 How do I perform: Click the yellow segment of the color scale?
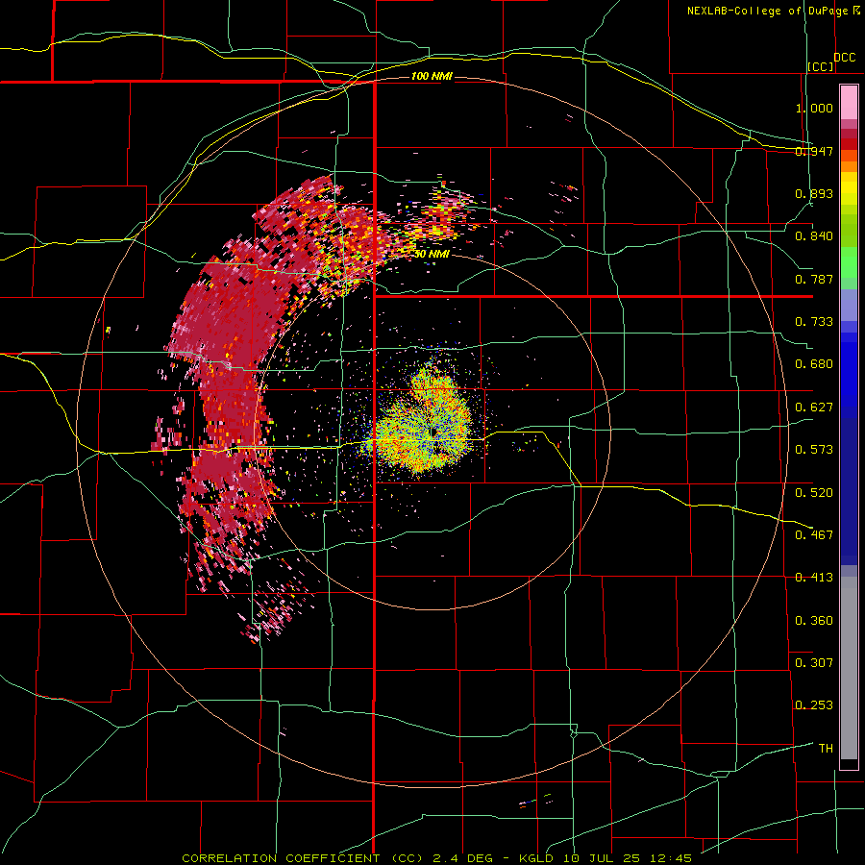(x=849, y=189)
